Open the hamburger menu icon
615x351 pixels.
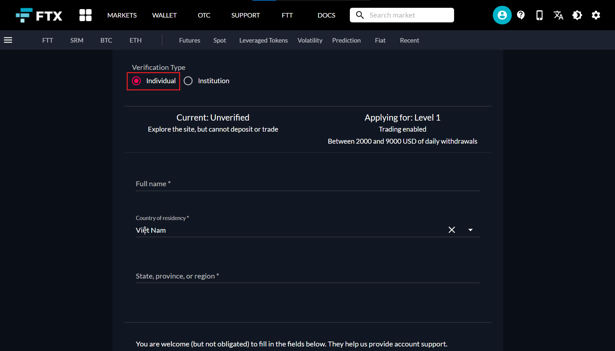[8, 40]
